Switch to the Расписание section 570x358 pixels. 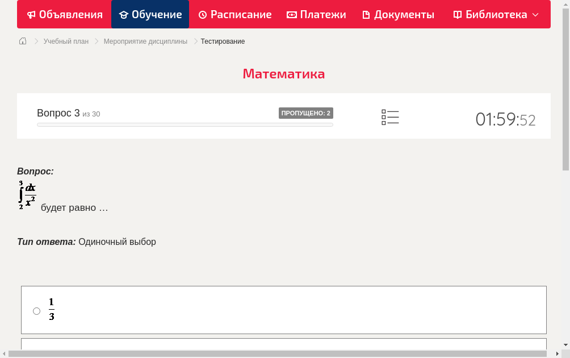coord(234,14)
